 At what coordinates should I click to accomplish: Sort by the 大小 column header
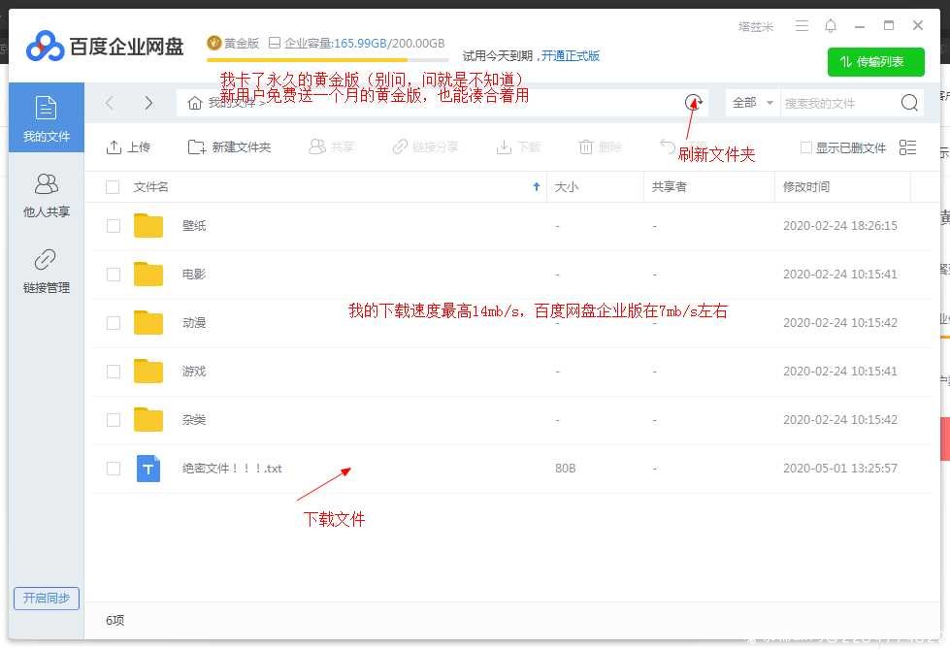coord(567,186)
